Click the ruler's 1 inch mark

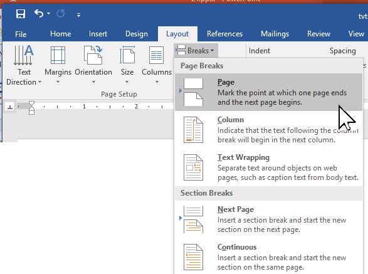pos(84,107)
